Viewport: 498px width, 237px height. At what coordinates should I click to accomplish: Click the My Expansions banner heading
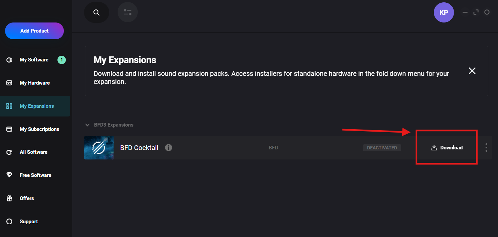[125, 60]
